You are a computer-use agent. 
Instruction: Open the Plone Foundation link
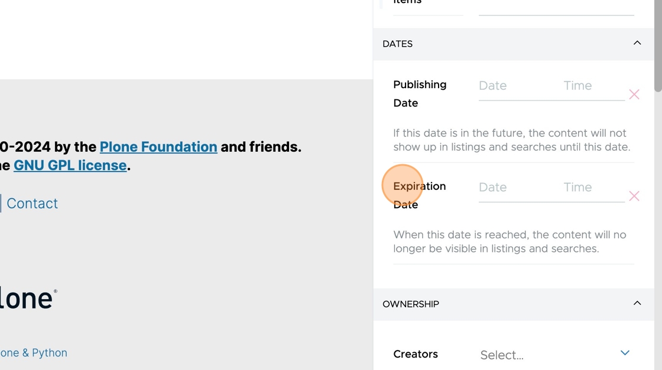point(158,147)
